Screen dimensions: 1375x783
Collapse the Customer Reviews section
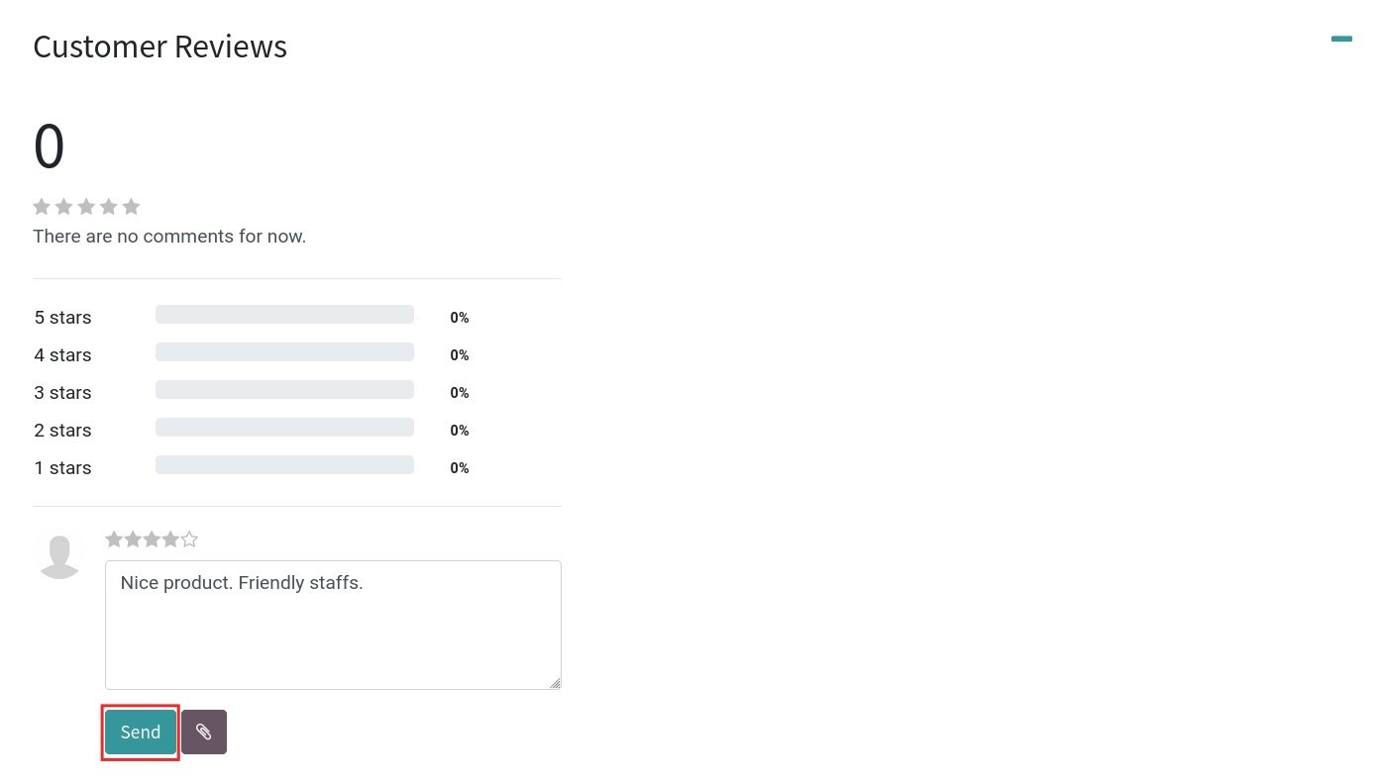pos(1341,40)
